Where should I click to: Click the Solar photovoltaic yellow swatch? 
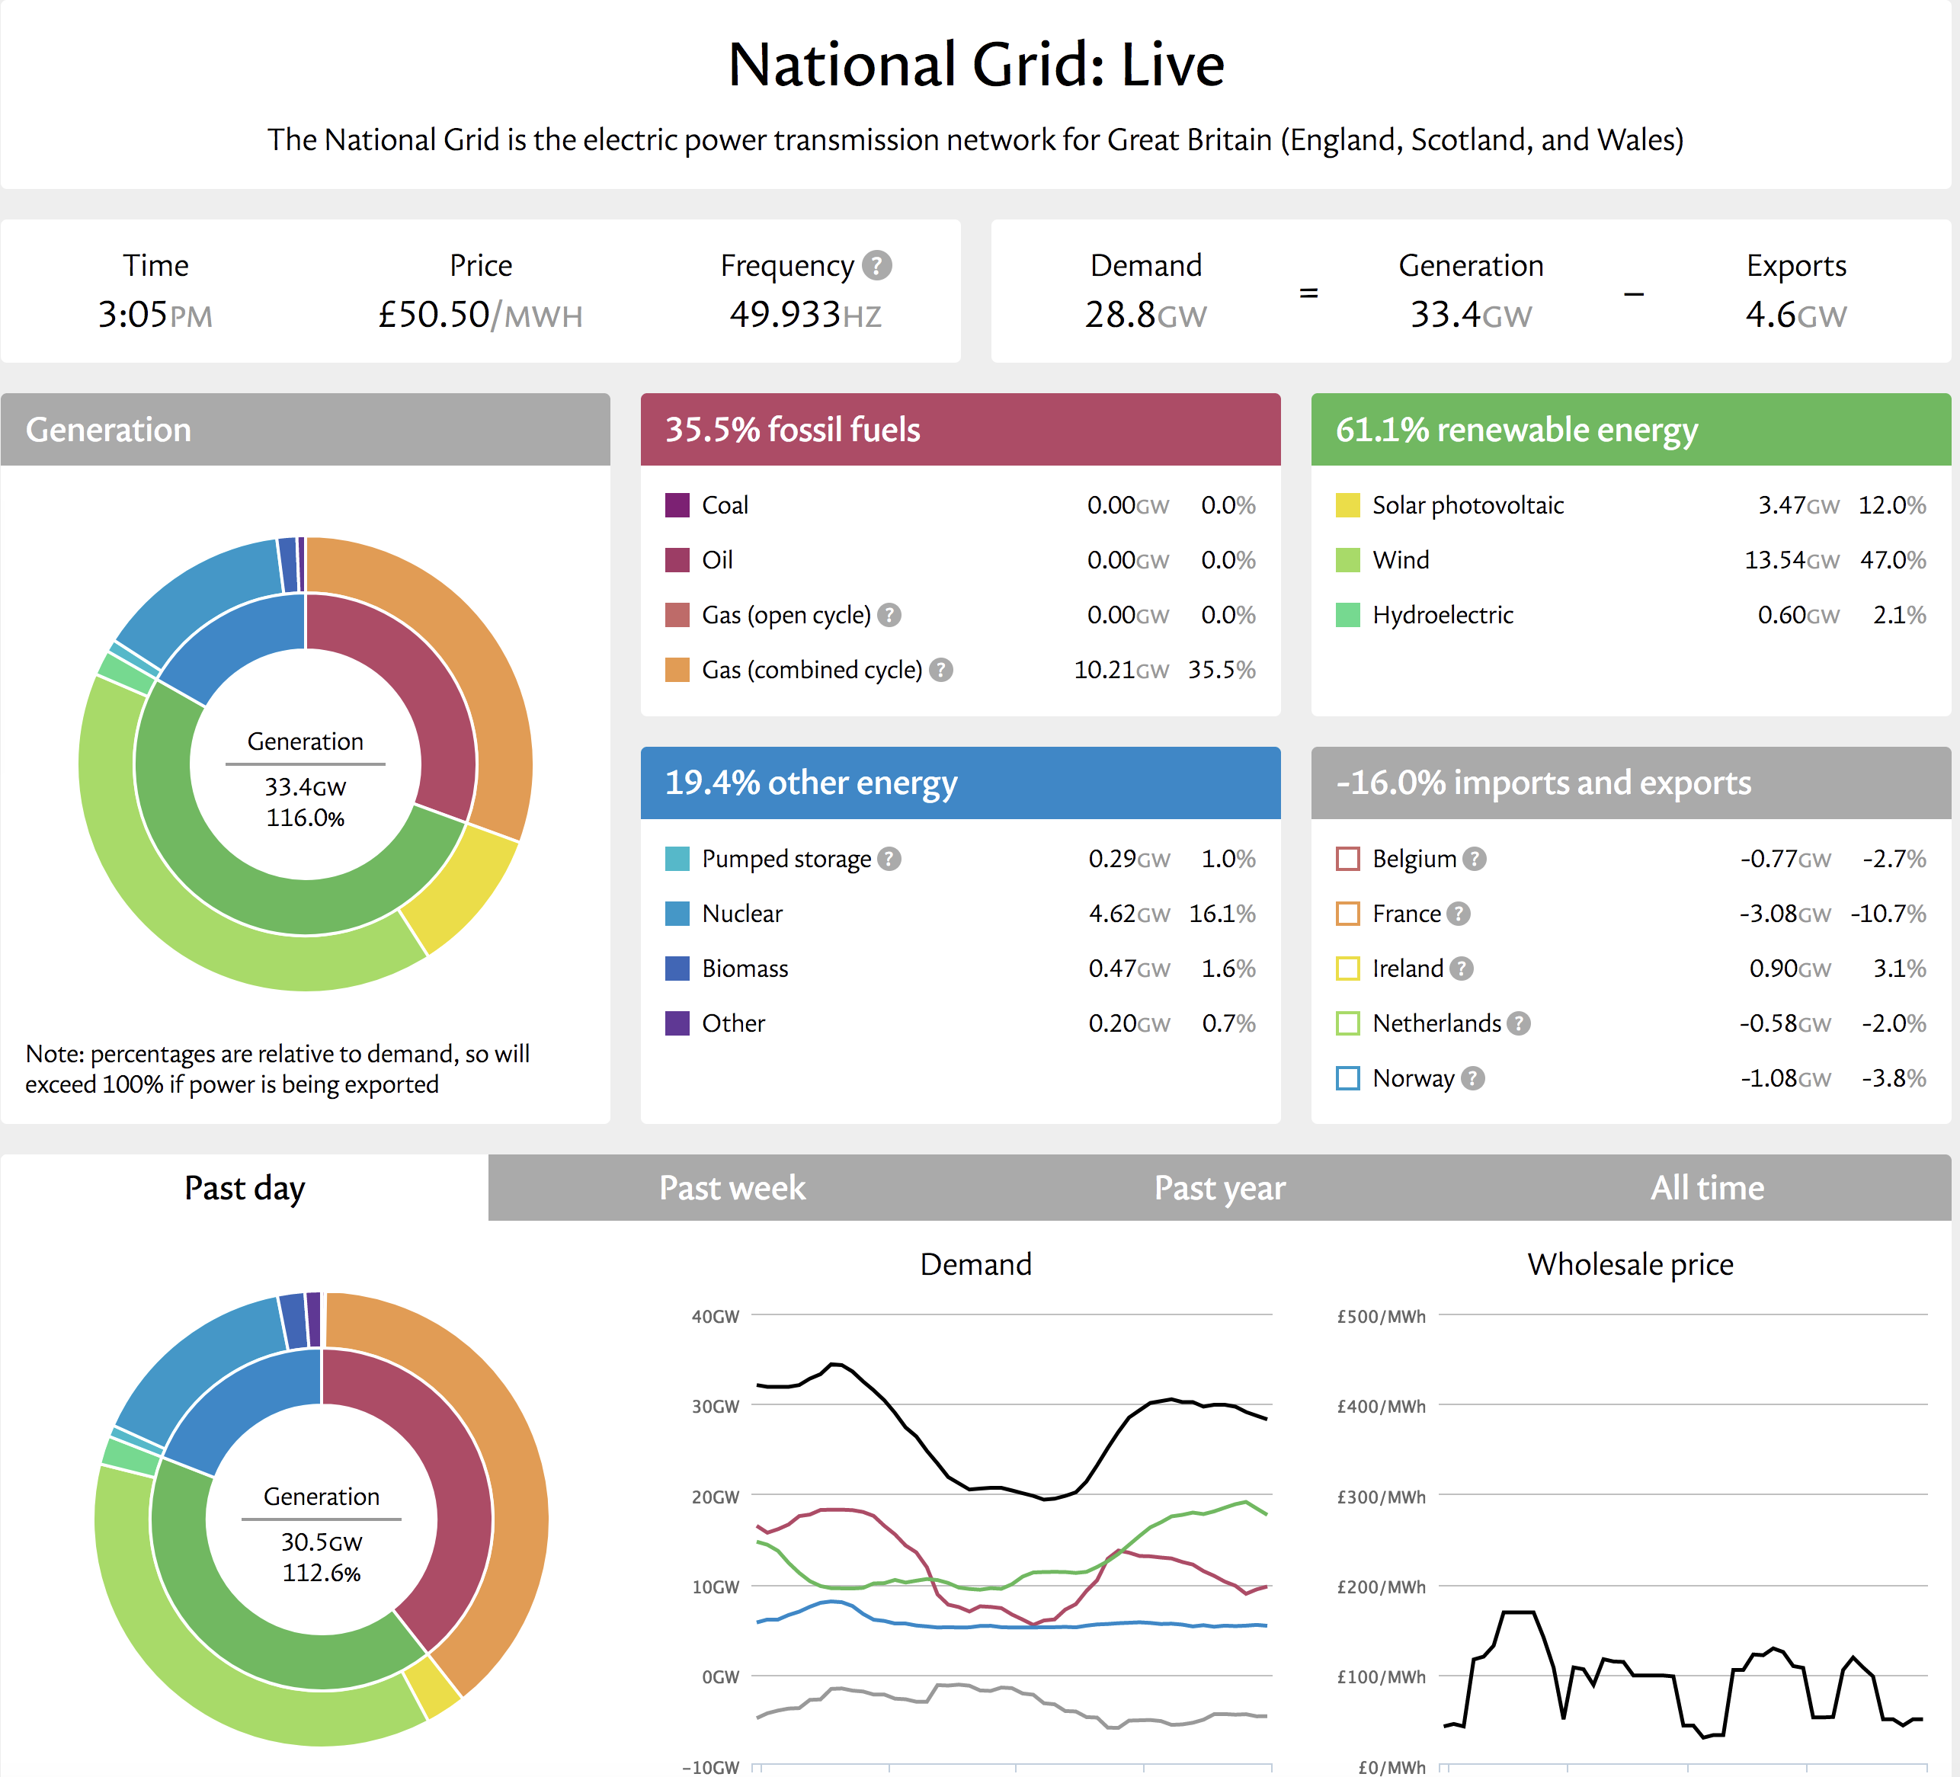(1347, 505)
